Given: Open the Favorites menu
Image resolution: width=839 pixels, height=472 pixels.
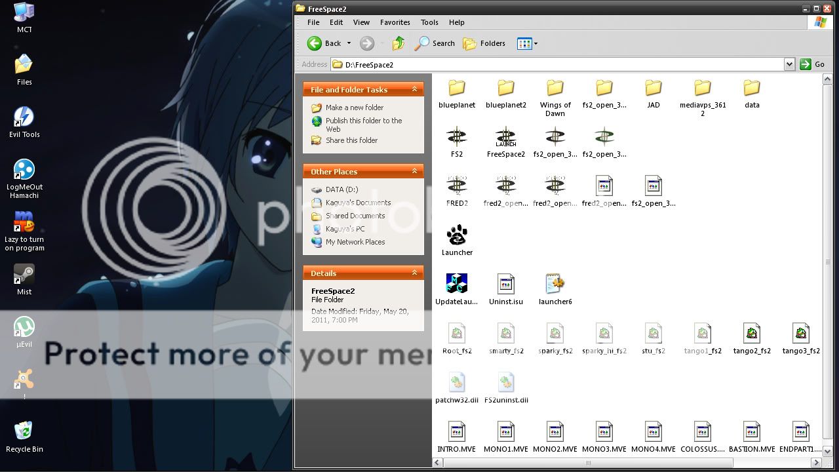Looking at the screenshot, I should click(395, 22).
